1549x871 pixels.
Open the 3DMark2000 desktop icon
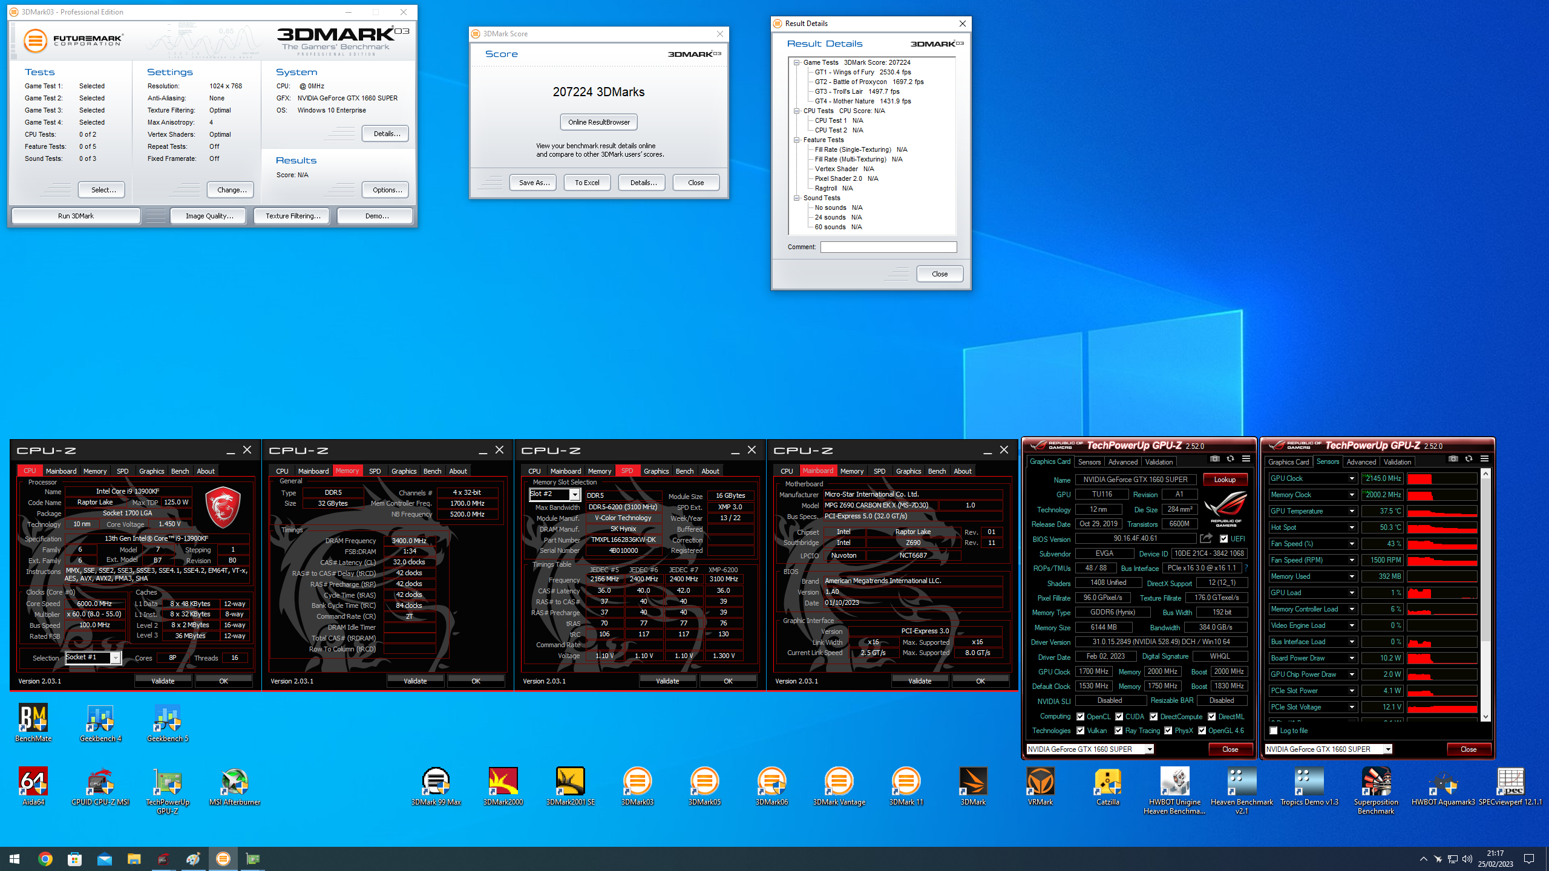(503, 786)
